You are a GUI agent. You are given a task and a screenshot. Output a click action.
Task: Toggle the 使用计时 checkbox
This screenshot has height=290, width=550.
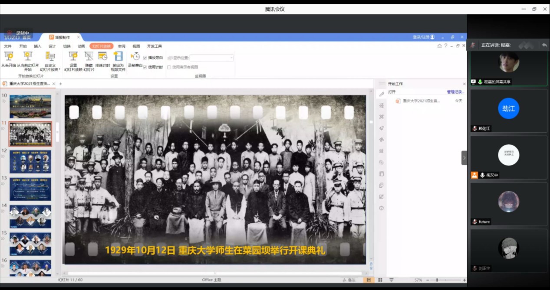(145, 67)
